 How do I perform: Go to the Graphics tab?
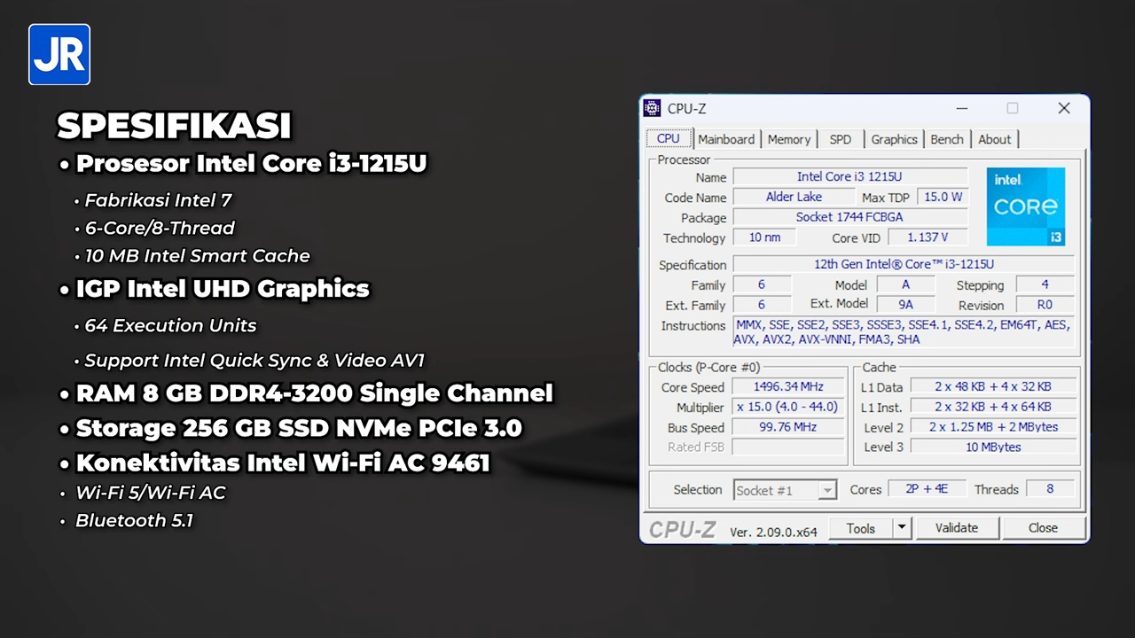[893, 139]
